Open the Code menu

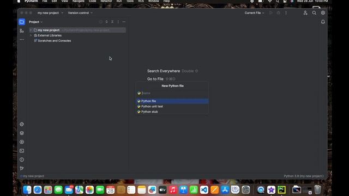(92, 1)
